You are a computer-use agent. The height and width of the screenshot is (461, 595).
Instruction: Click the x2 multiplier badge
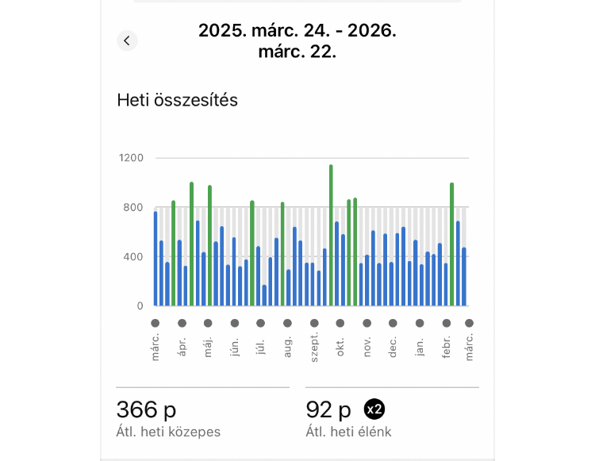(374, 409)
